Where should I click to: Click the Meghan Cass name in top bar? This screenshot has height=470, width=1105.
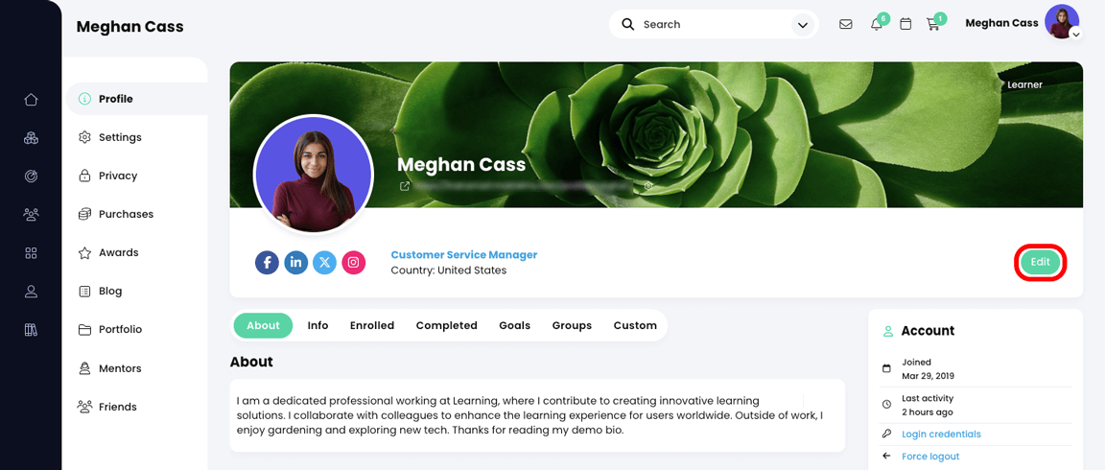(x=1001, y=23)
